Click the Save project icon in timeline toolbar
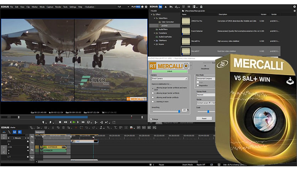Image resolution: width=297 pixels, height=172 pixels. pyautogui.click(x=45, y=128)
